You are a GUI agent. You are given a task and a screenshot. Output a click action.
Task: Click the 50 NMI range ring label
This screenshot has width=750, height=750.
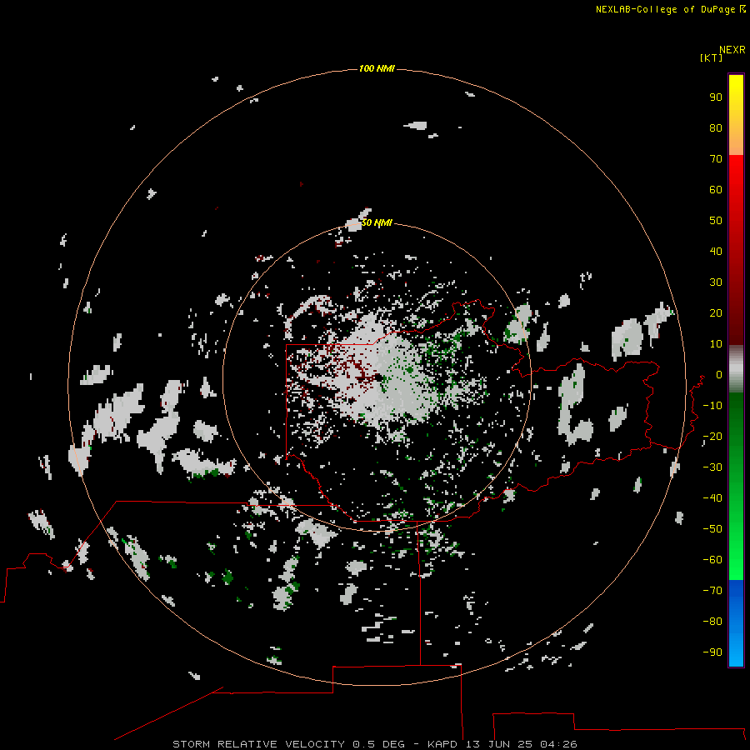point(377,222)
